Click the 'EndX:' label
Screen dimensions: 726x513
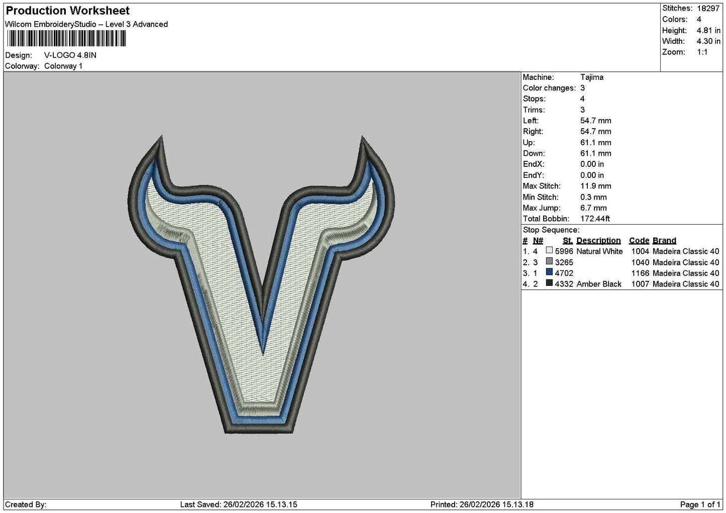[533, 164]
